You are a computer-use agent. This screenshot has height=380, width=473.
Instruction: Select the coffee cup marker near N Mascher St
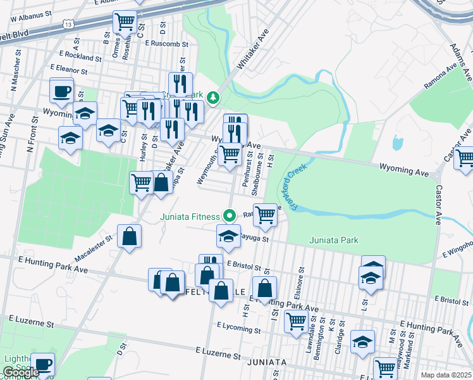coord(61,92)
